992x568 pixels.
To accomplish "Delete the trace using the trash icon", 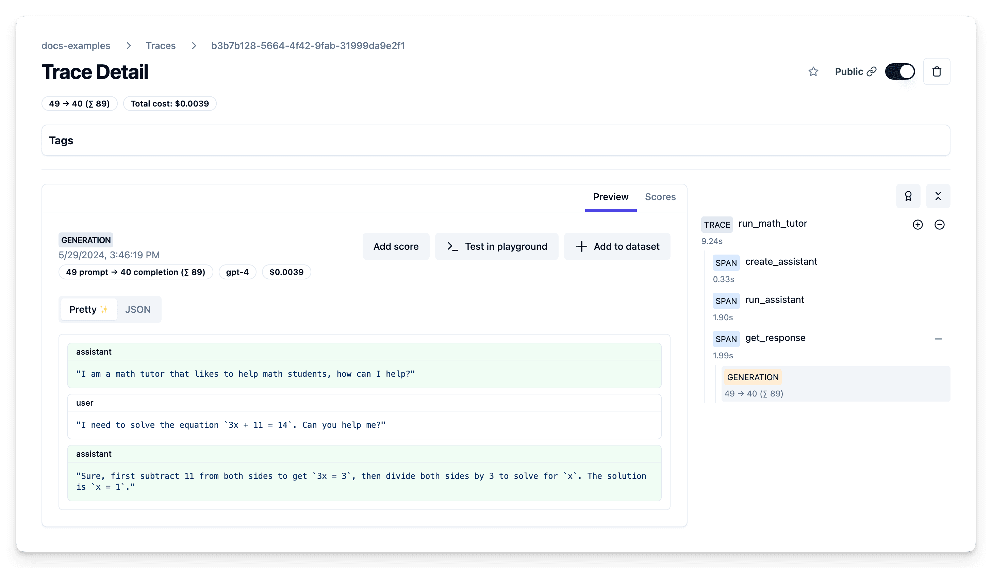I will tap(937, 71).
